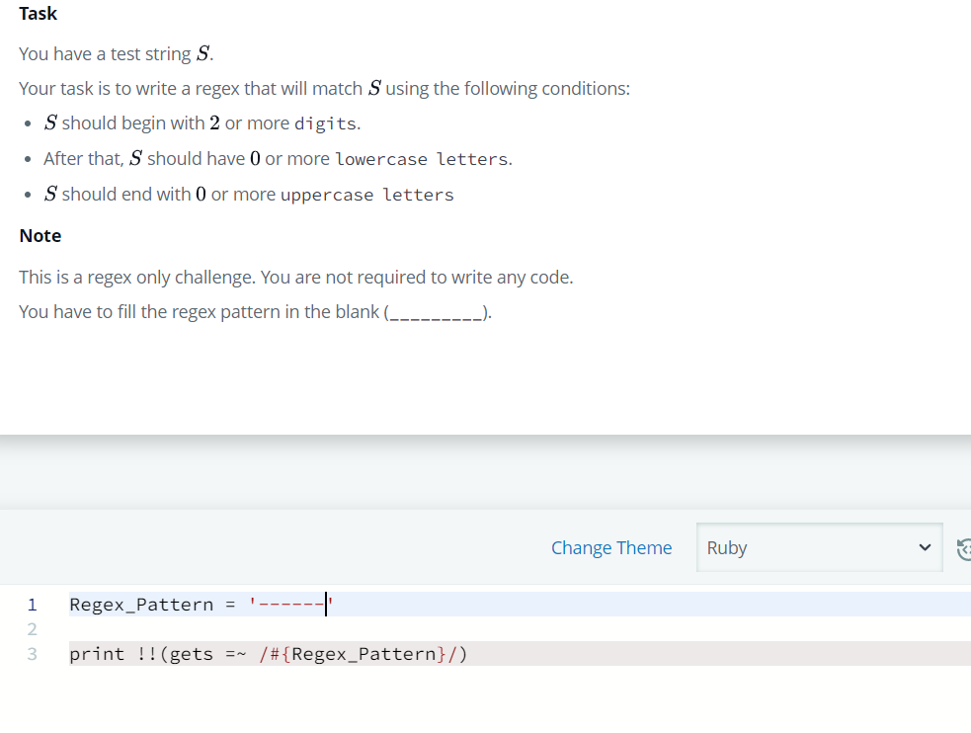The width and height of the screenshot is (971, 733).
Task: Open the Change Theme selector
Action: (611, 547)
